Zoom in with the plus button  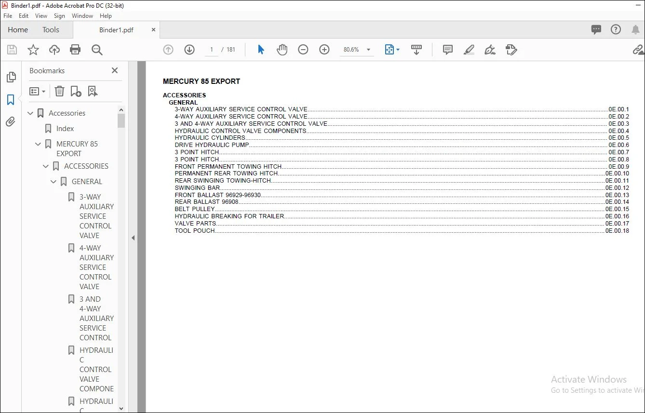click(324, 50)
